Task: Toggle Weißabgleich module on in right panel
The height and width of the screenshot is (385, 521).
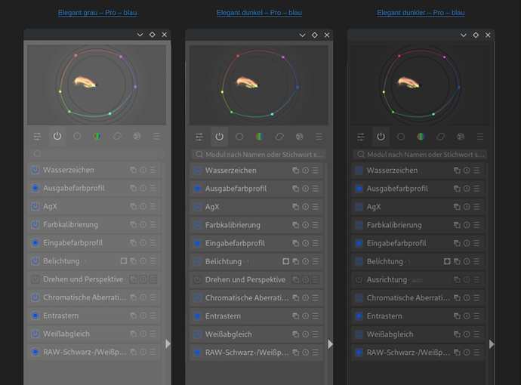Action: [359, 334]
